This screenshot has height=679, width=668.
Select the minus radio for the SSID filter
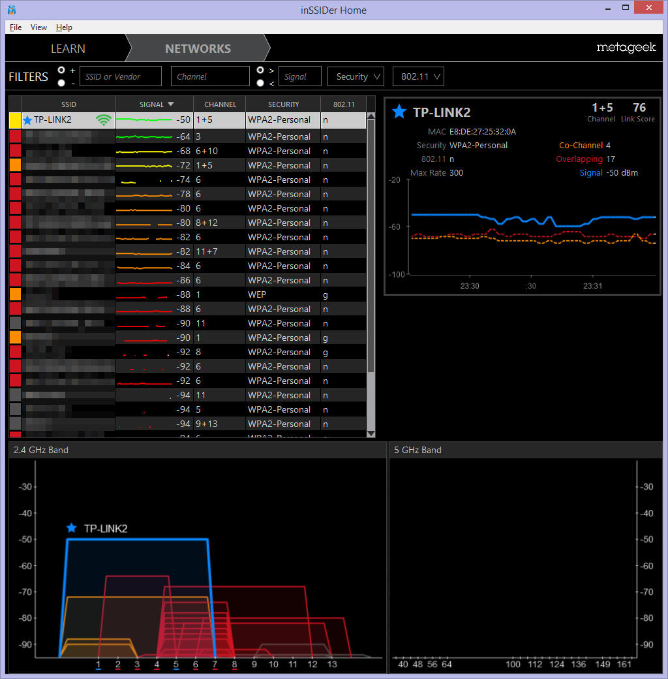61,83
